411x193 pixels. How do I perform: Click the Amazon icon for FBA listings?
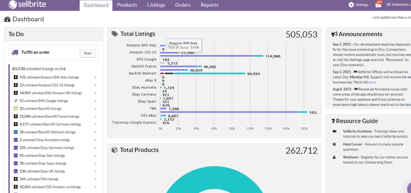(x=16, y=179)
